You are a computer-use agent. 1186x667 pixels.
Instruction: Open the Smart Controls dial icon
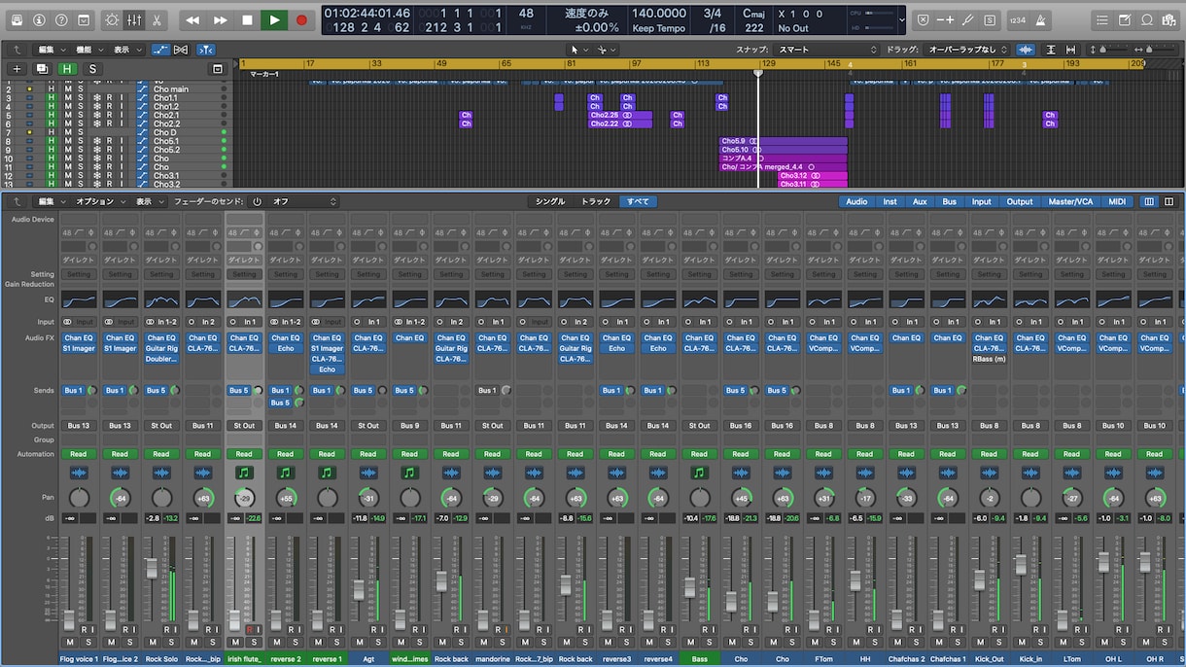112,19
